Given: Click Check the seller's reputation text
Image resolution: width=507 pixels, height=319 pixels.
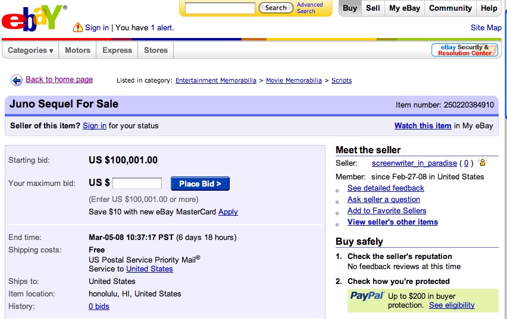Looking at the screenshot, I should click(x=400, y=257).
